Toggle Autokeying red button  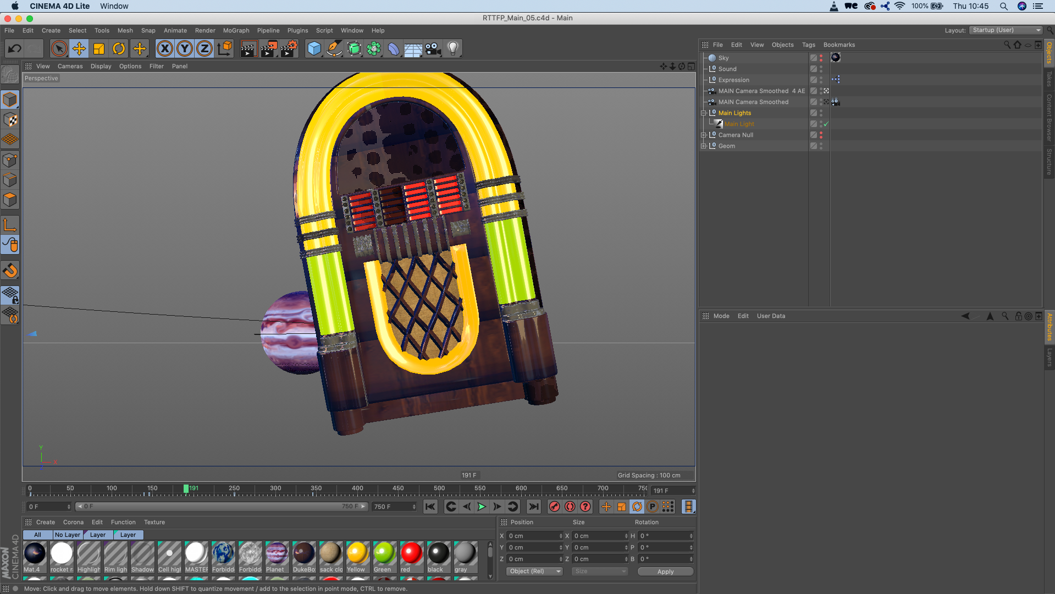pyautogui.click(x=570, y=507)
